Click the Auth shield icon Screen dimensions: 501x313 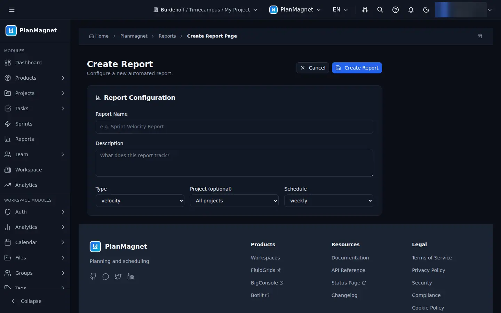click(8, 212)
